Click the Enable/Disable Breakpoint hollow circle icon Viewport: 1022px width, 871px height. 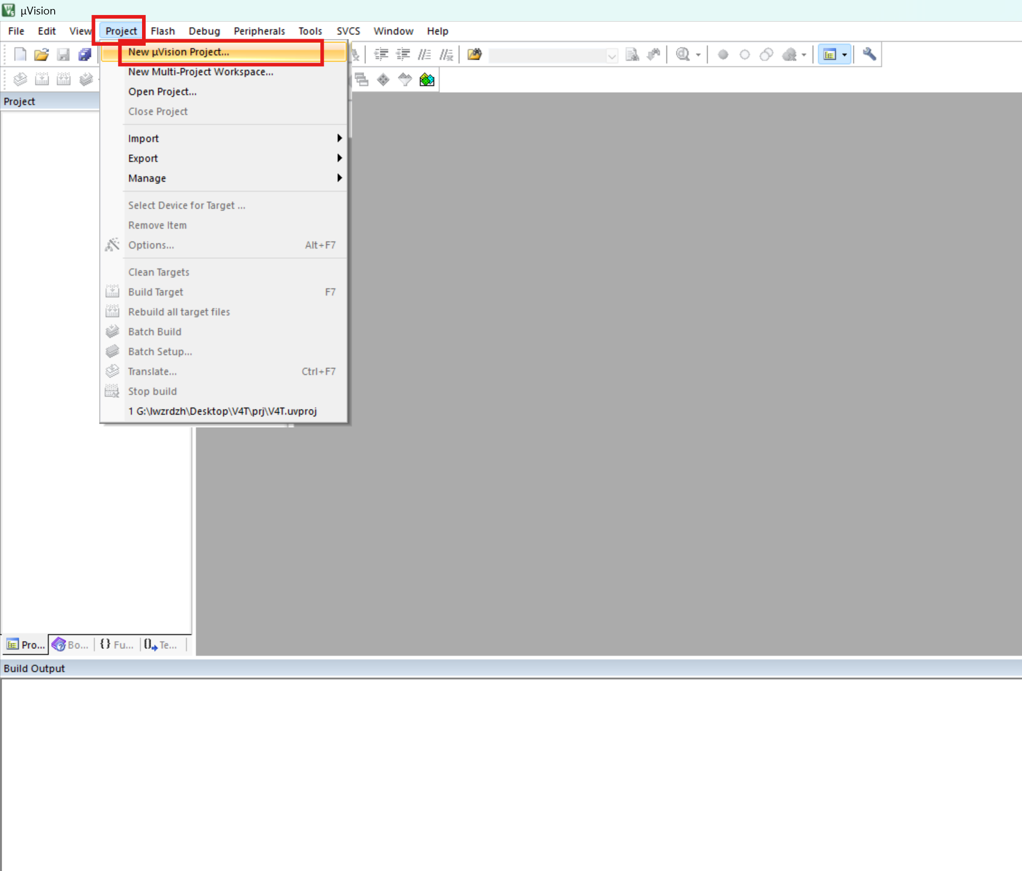pyautogui.click(x=745, y=55)
